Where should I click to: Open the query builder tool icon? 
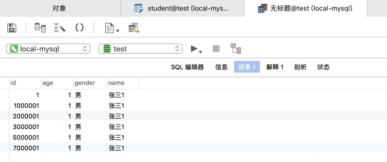40,28
